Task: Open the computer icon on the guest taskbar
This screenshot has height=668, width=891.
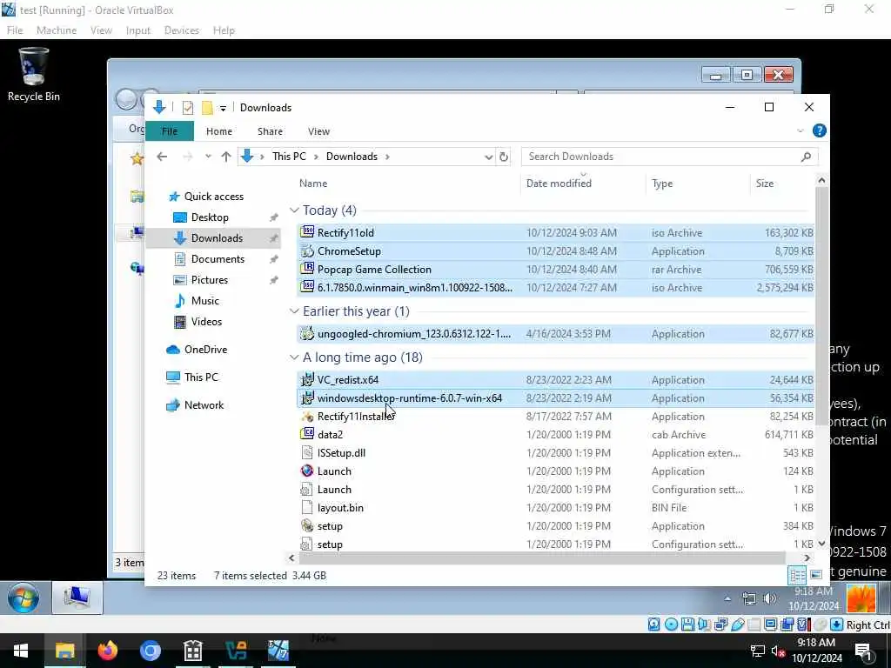Action: 77,598
